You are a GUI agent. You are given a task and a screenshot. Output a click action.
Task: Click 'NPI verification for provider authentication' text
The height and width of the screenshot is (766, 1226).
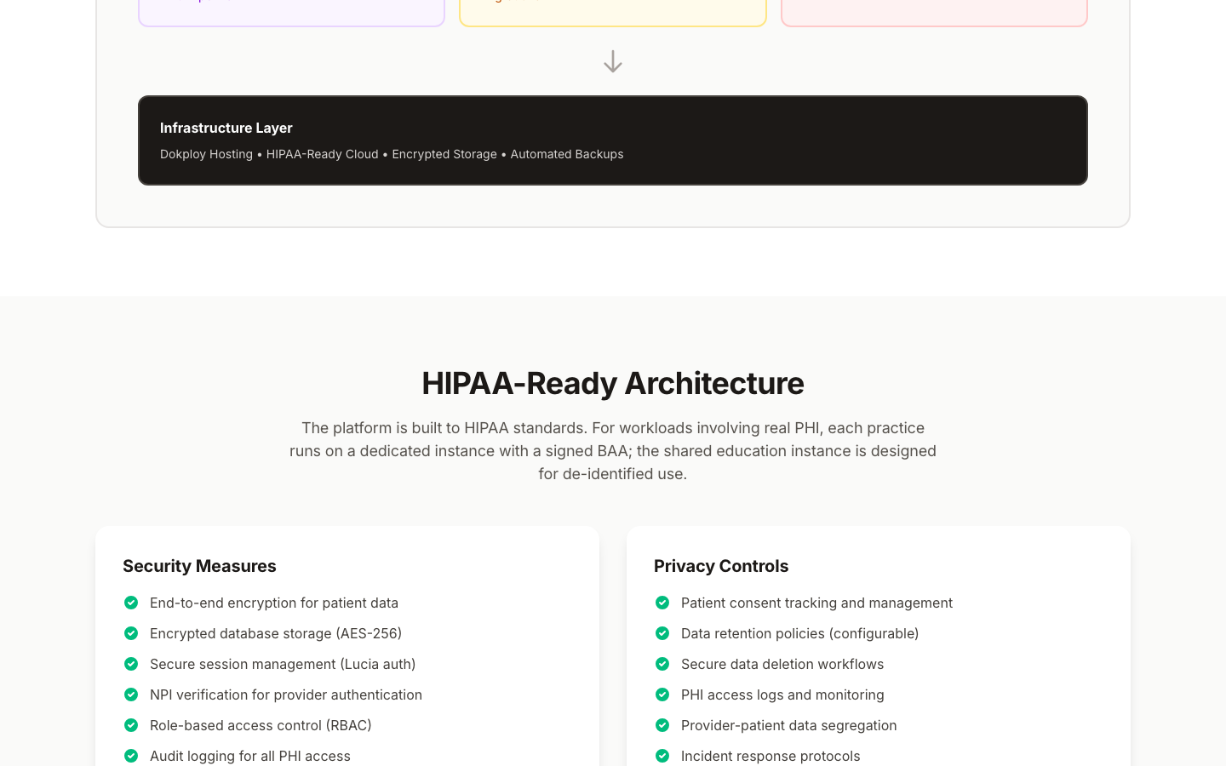pyautogui.click(x=286, y=695)
